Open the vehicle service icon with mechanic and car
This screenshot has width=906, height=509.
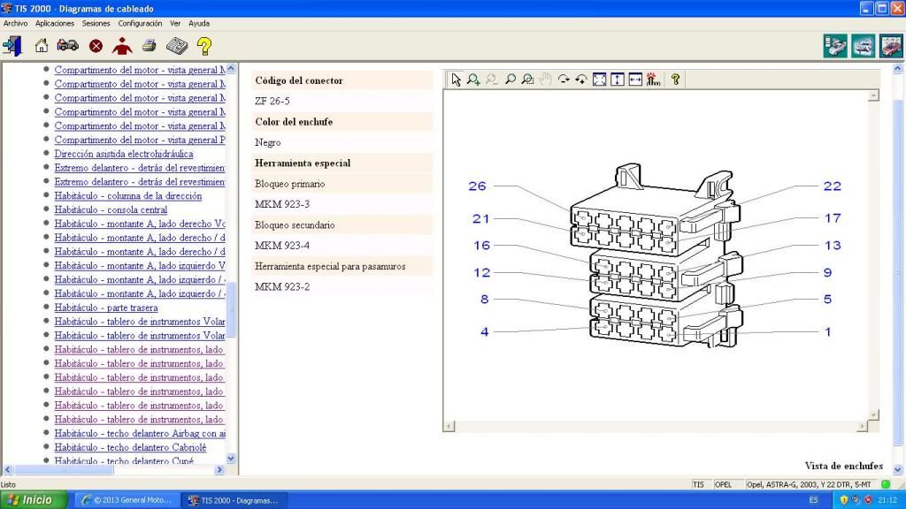click(67, 45)
